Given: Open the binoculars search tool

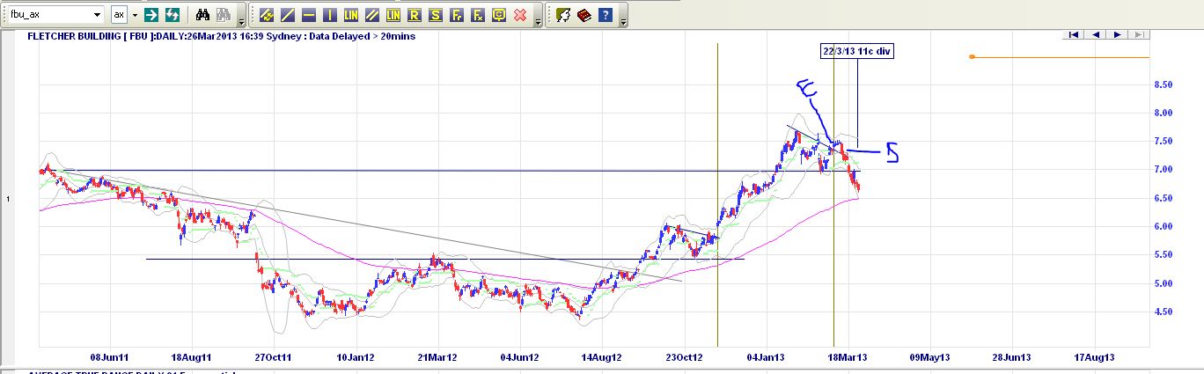Looking at the screenshot, I should tap(202, 15).
